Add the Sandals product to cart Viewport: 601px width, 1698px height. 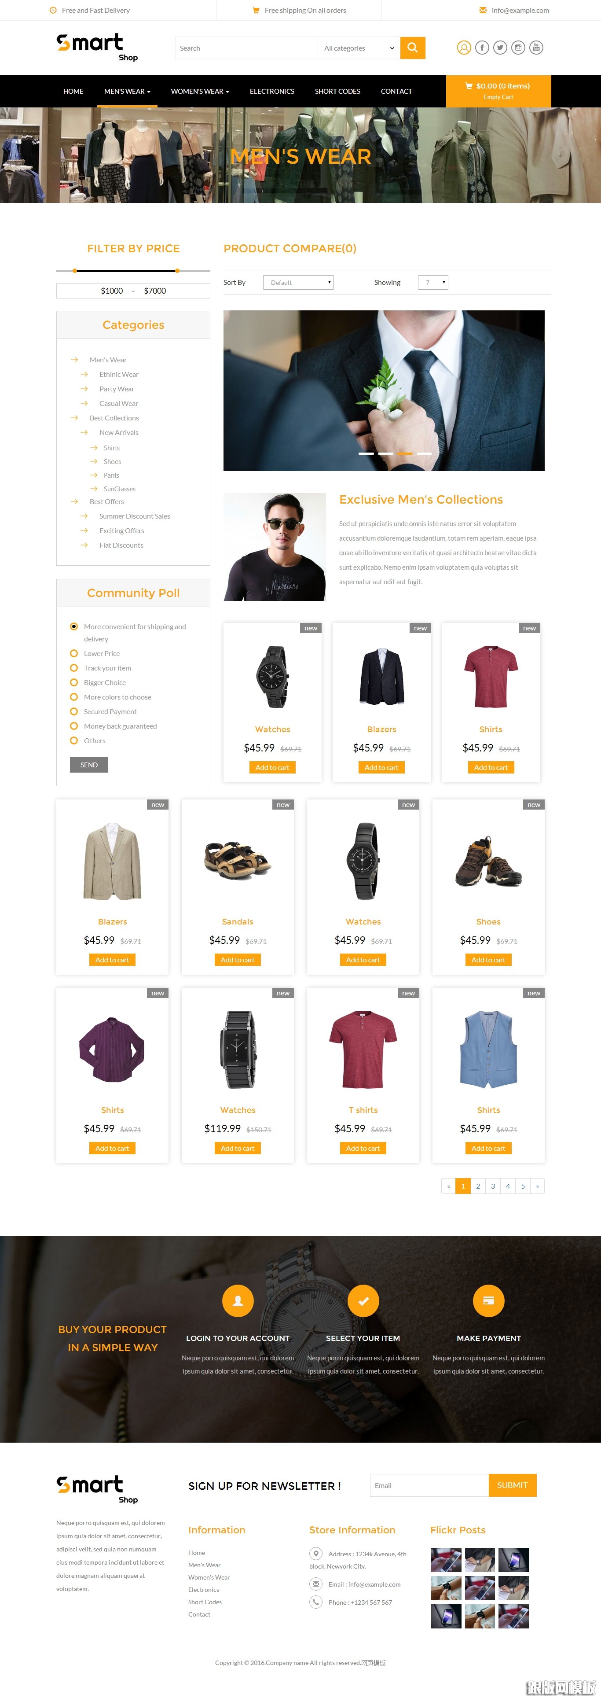pos(238,960)
